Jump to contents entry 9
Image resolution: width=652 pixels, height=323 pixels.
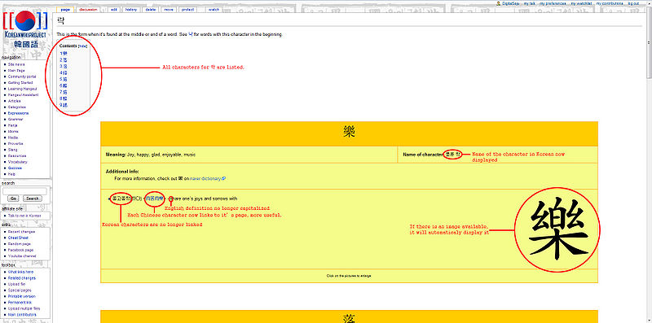[x=64, y=105]
